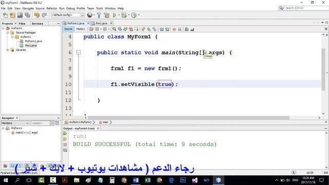
Task: Click the Open Project toolbar icon
Action: click(x=20, y=15)
